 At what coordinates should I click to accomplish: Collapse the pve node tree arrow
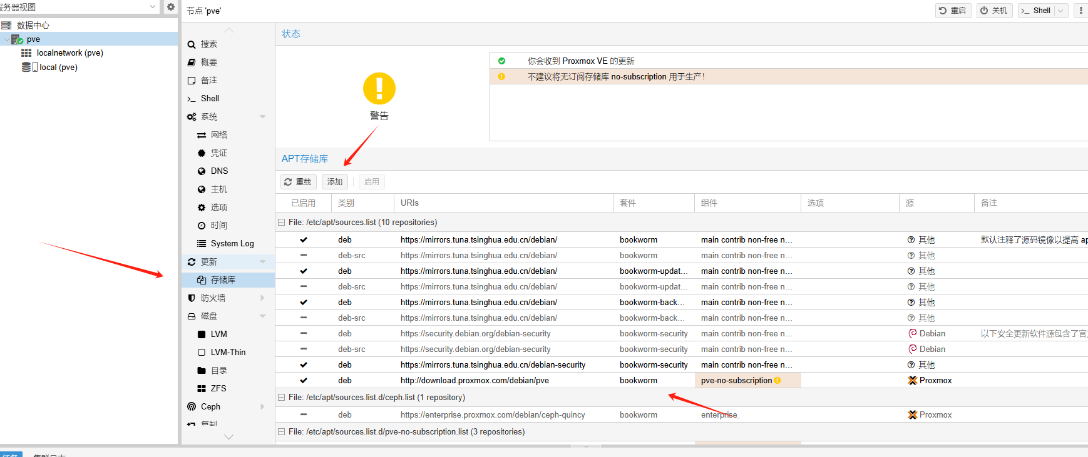click(6, 39)
